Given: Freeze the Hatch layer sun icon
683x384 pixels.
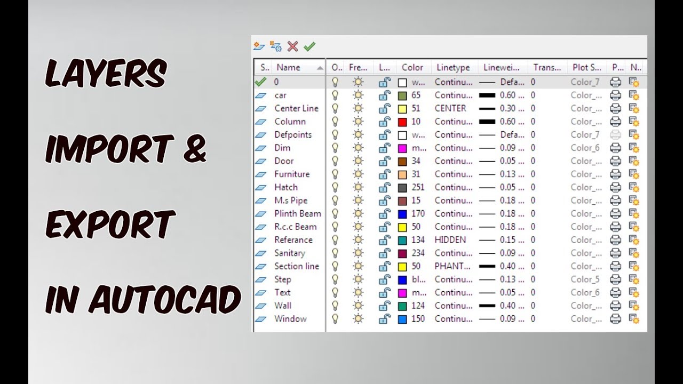Looking at the screenshot, I should 358,187.
